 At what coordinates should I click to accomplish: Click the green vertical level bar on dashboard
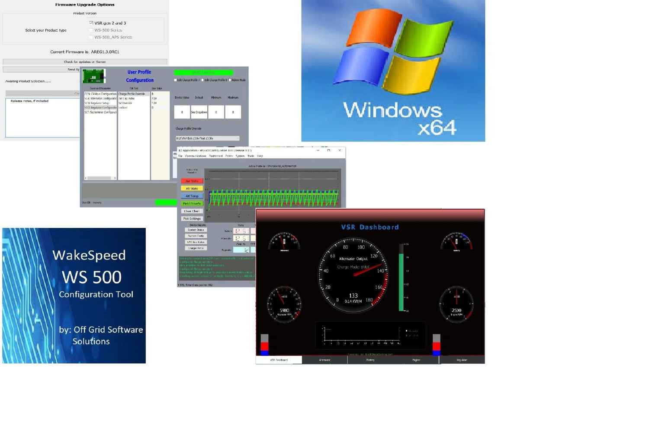click(x=401, y=282)
